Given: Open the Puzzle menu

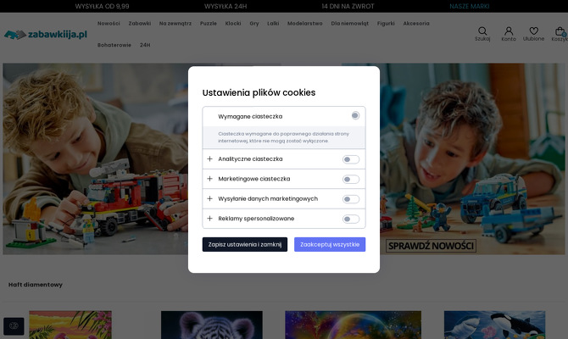Looking at the screenshot, I should (209, 24).
